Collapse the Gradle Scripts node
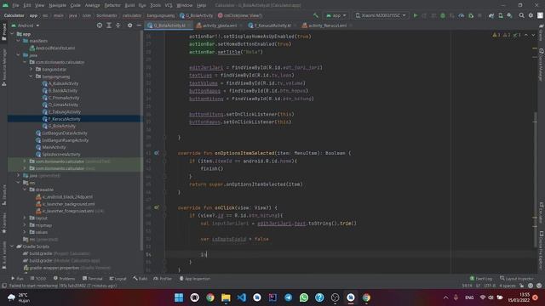545x306 pixels. [12, 246]
